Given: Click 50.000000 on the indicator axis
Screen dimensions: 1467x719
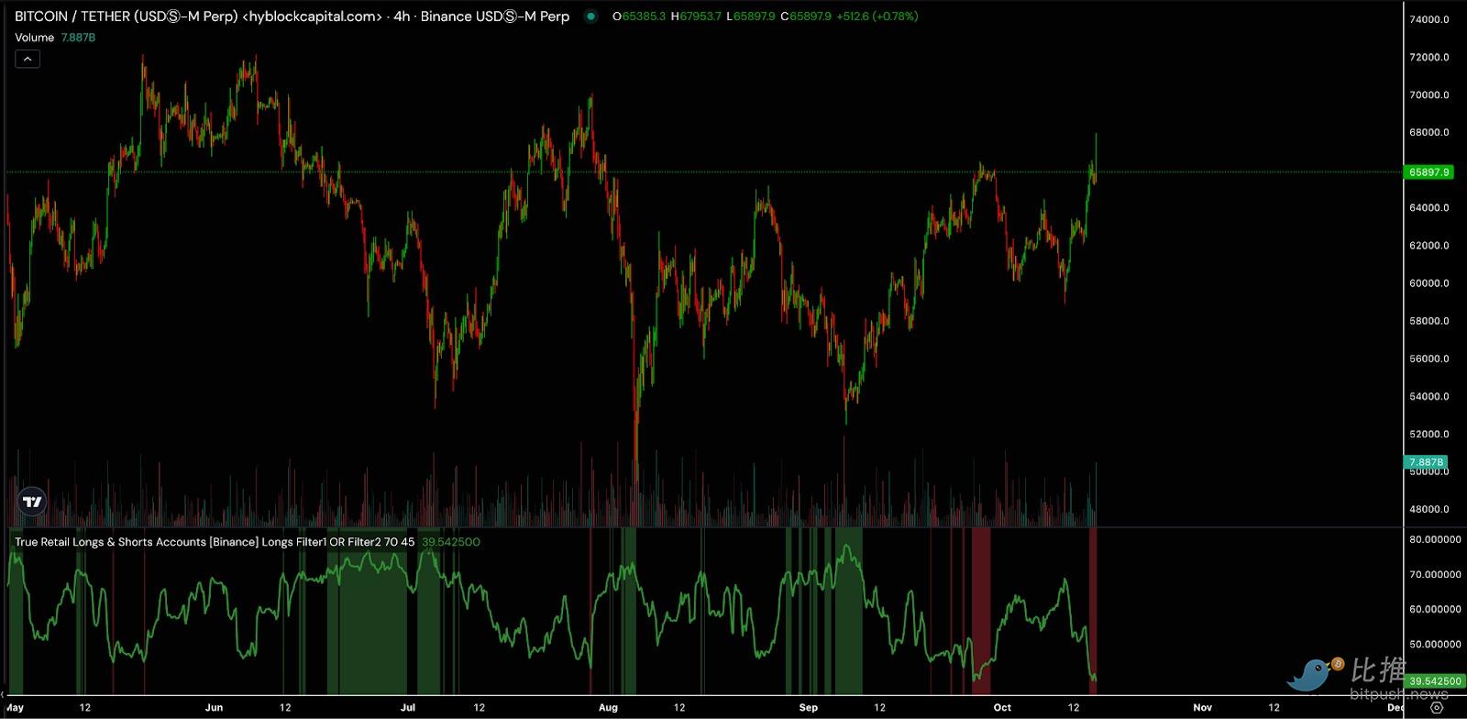Looking at the screenshot, I should tap(1435, 644).
